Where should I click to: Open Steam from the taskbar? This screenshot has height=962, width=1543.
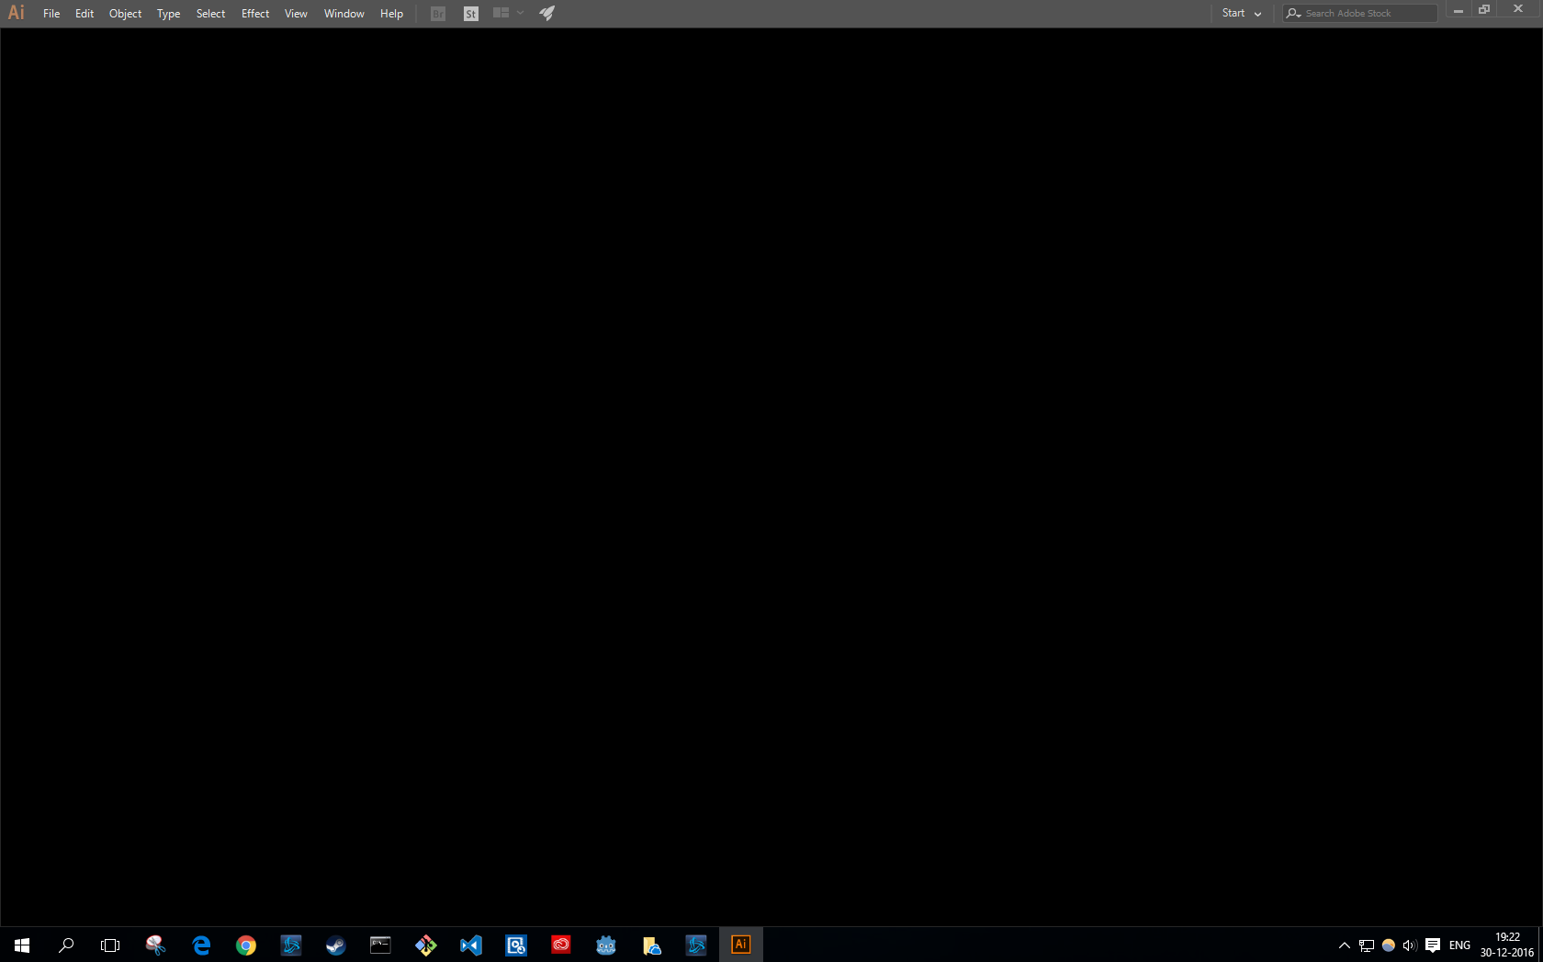pos(335,945)
